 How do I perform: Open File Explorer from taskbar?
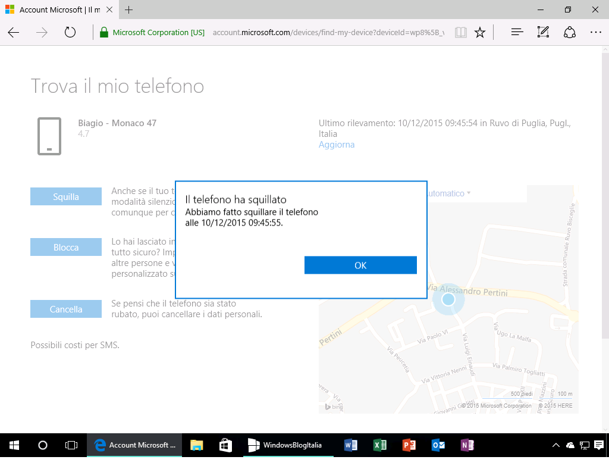click(x=196, y=445)
